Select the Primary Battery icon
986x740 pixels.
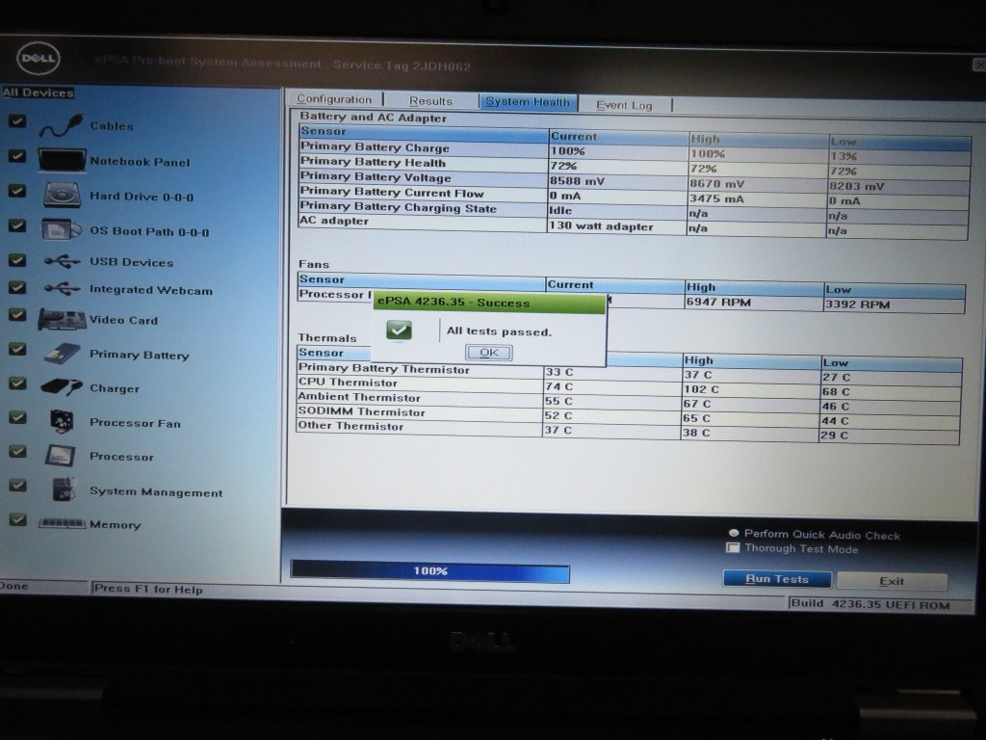click(62, 354)
